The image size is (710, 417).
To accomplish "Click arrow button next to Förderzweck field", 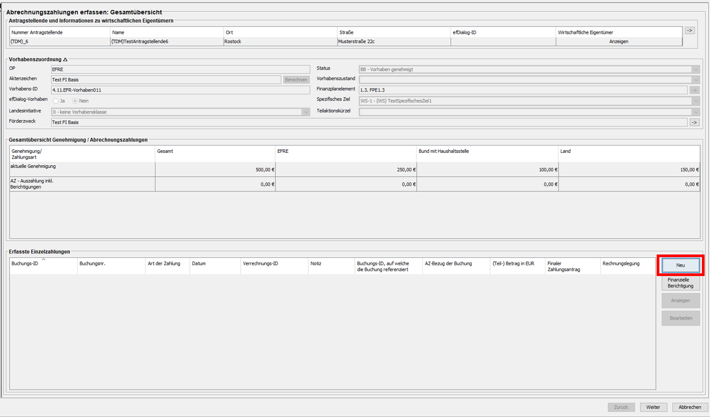I will [694, 123].
